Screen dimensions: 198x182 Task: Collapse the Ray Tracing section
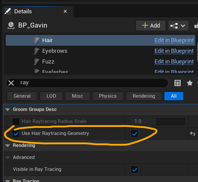coord(8,181)
